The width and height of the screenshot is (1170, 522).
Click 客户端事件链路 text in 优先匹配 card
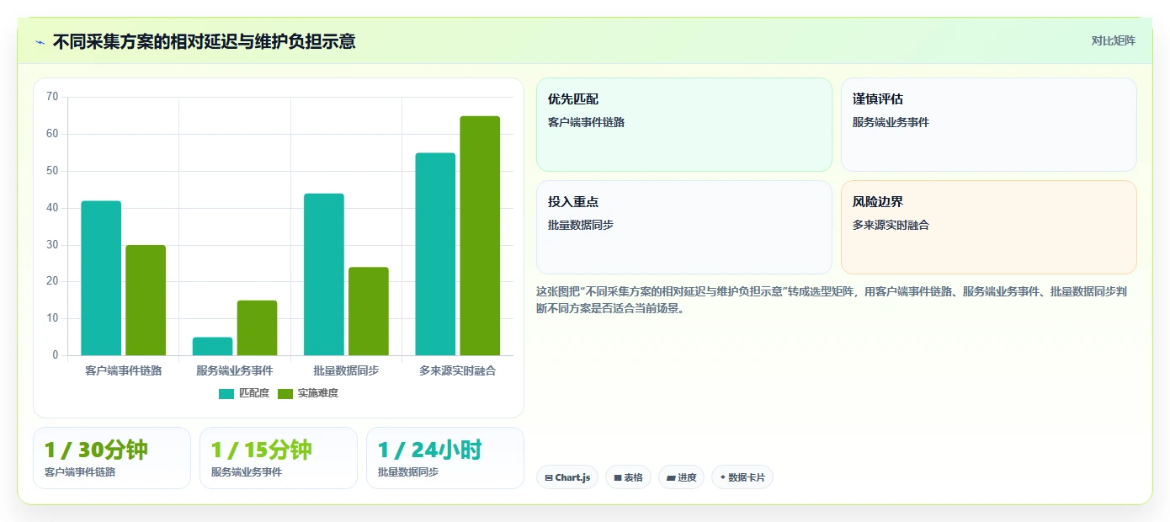586,122
